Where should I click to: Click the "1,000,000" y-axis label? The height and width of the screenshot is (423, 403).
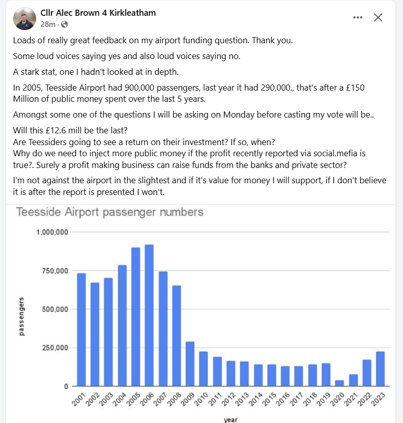52,232
